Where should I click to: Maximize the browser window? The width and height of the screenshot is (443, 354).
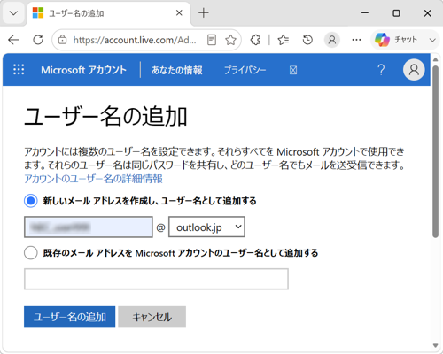coord(396,13)
